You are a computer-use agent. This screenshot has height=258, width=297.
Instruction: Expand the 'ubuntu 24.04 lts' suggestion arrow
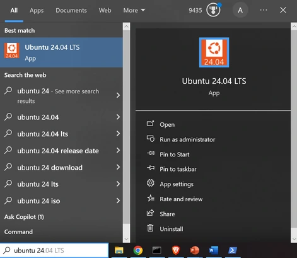118,134
